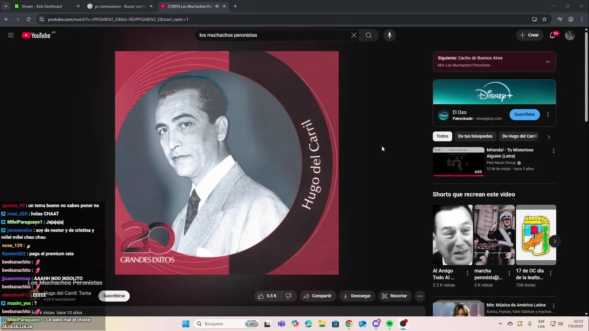
Task: Open Spotify from the taskbar
Action: pos(390,324)
